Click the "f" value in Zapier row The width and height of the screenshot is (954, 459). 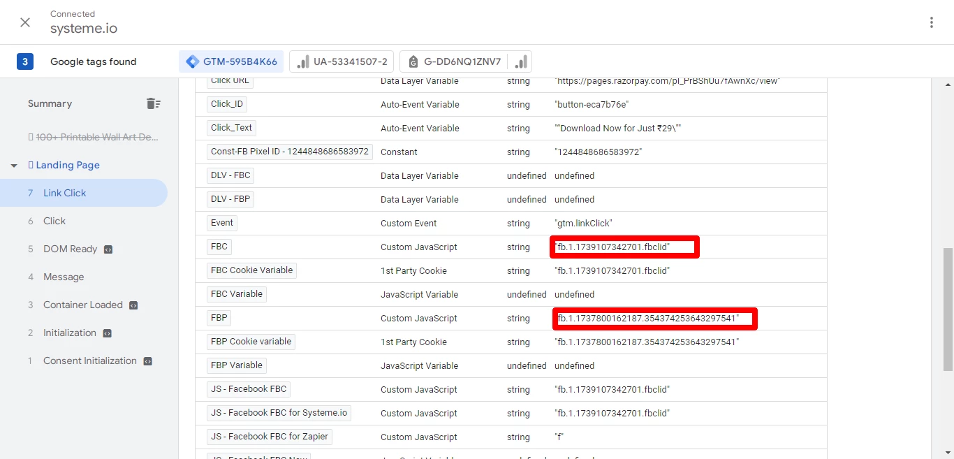point(559,437)
